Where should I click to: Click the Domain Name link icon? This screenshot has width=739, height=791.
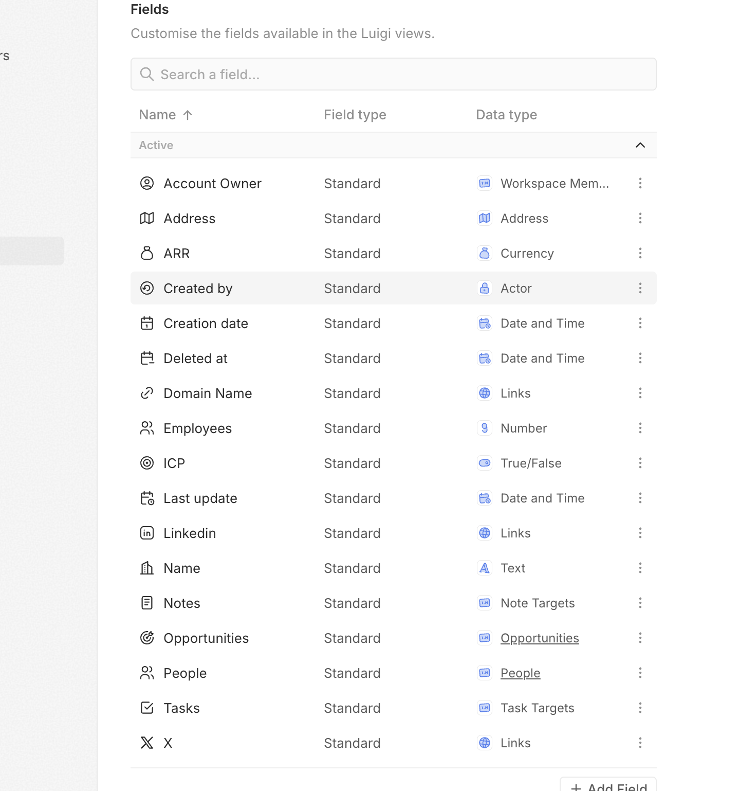point(147,393)
